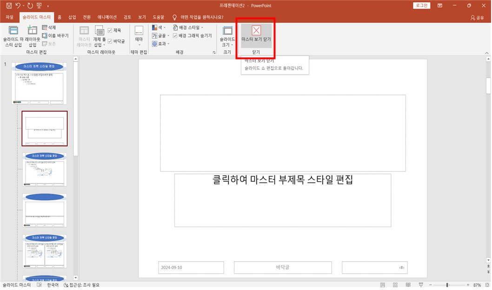Toggle the 제목 checkbox
The image size is (492, 290).
coord(110,30)
